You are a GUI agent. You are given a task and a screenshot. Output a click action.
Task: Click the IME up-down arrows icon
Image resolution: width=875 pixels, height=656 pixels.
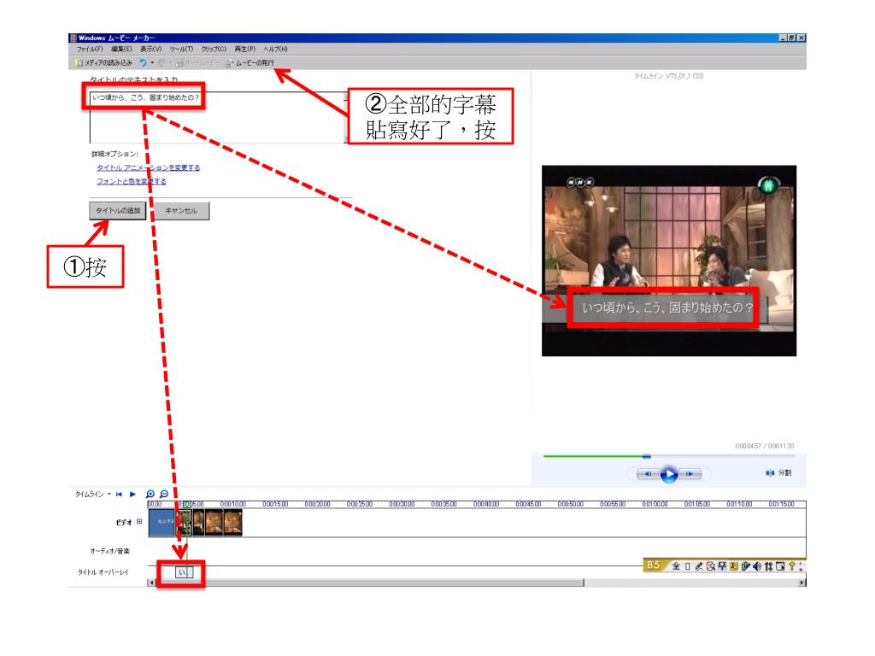click(x=769, y=566)
